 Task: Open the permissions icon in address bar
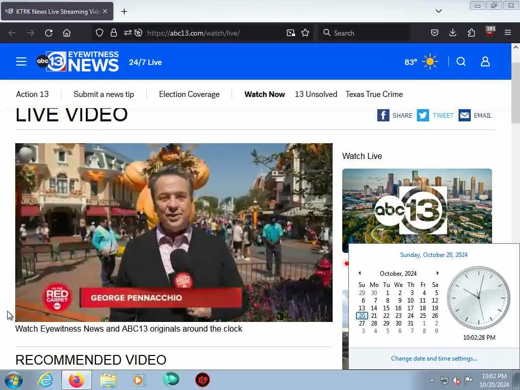(x=127, y=33)
